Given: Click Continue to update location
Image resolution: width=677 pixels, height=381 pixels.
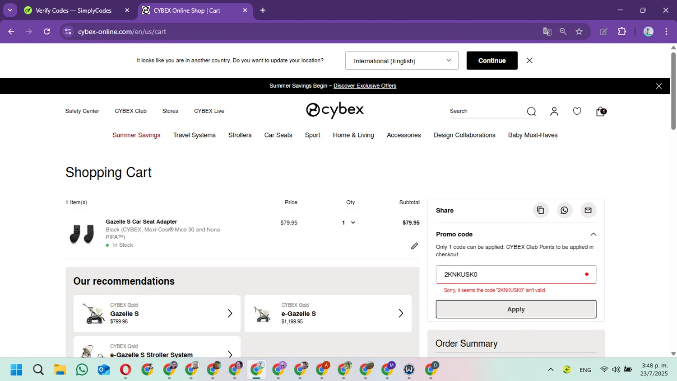Looking at the screenshot, I should tap(492, 61).
